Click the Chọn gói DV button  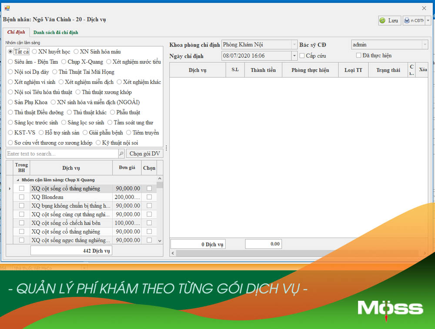pyautogui.click(x=145, y=153)
